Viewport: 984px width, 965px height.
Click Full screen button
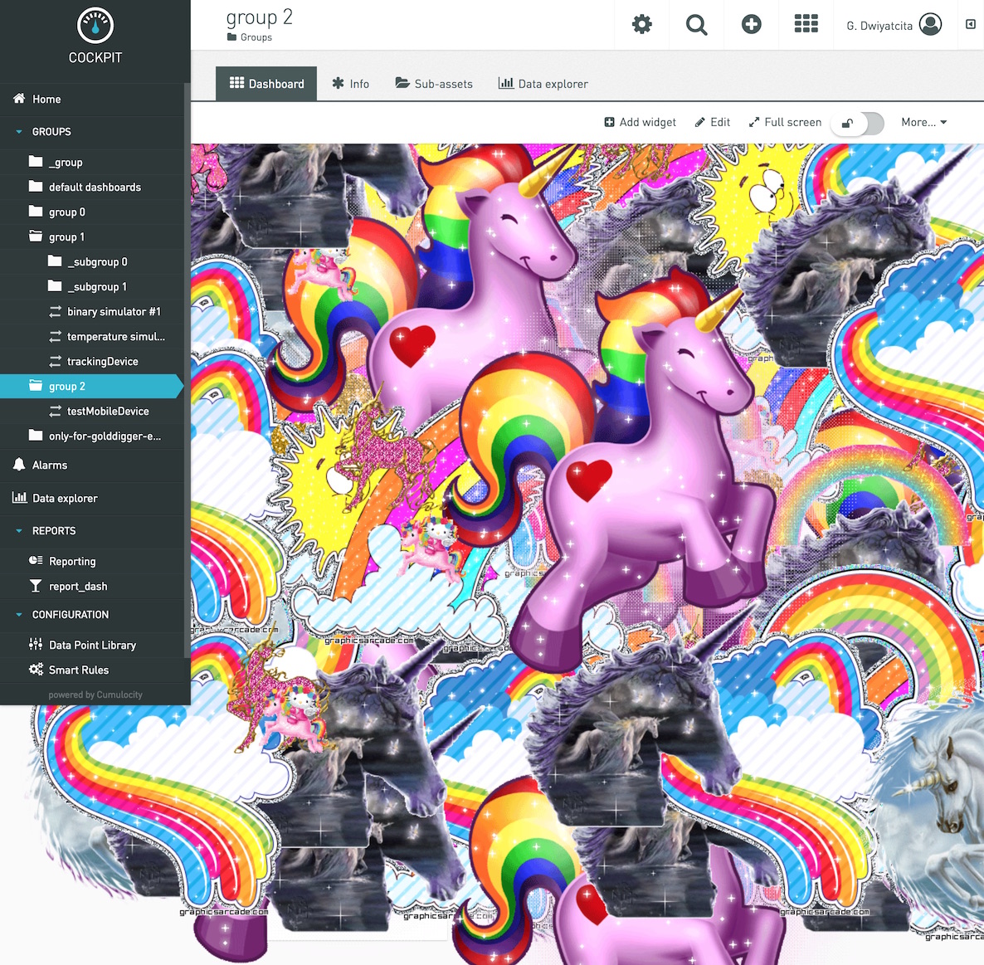785,122
